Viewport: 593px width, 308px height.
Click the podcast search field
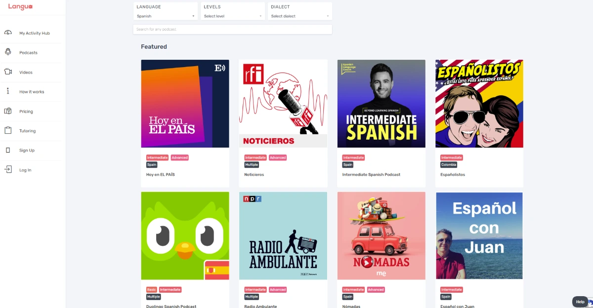point(233,29)
